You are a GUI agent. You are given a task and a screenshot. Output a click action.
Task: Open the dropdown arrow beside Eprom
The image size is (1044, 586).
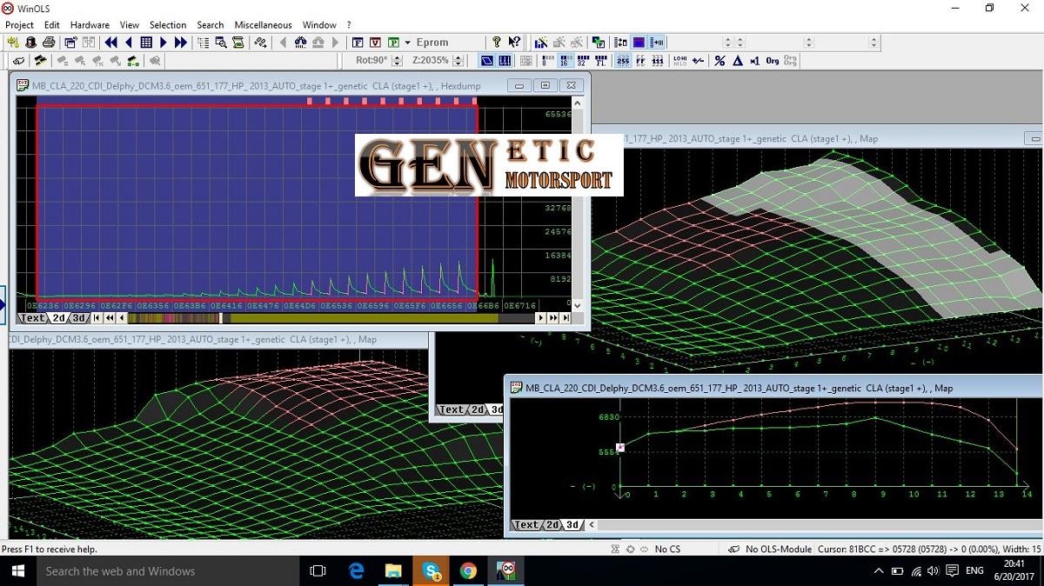coord(407,42)
